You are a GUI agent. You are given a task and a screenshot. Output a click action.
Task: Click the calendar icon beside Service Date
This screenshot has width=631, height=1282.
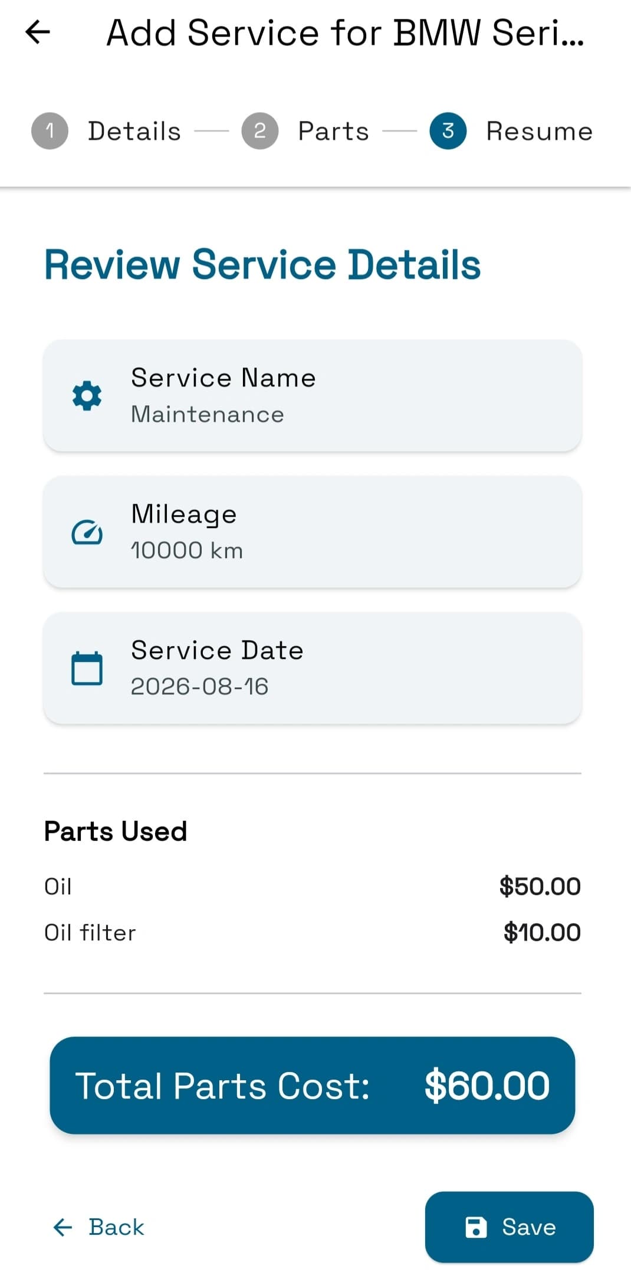point(87,668)
